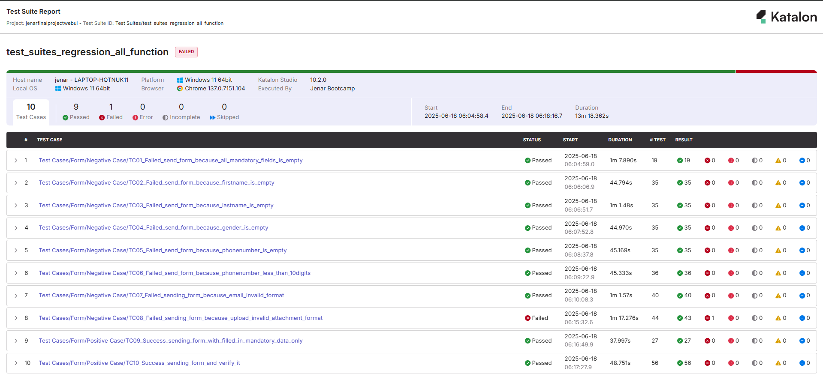Screen dimensions: 823x391
Task: Expand row 5 TC05 test case
Action: (16, 251)
